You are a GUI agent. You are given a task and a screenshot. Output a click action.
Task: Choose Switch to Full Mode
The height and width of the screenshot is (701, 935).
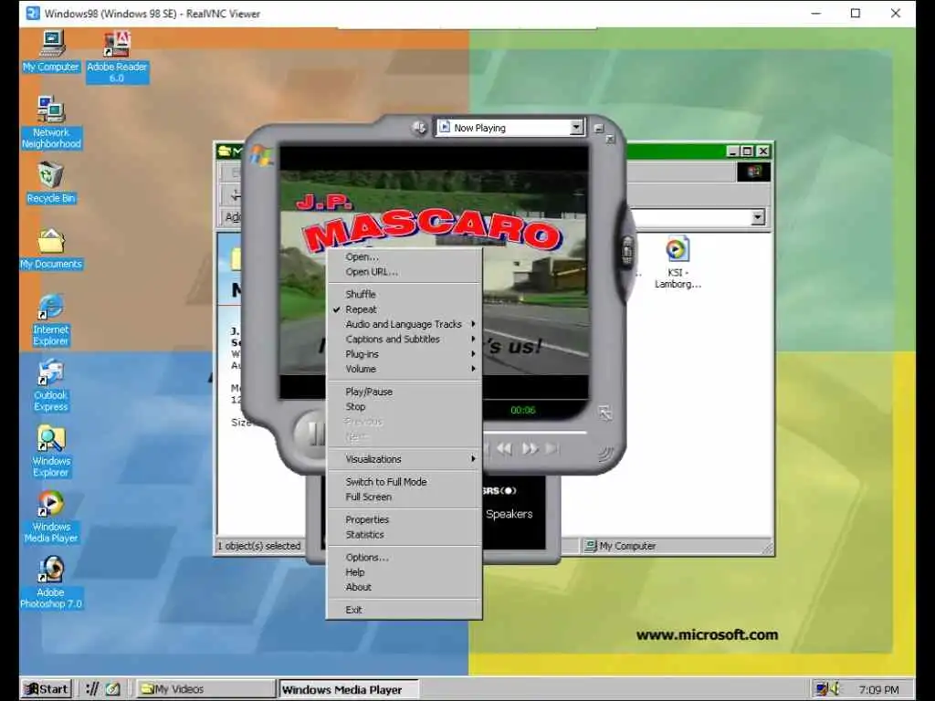pos(404,482)
